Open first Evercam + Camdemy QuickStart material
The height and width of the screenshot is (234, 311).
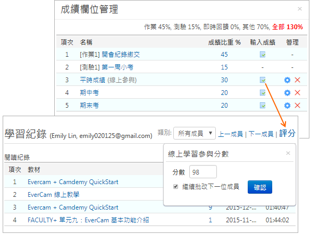pos(73,182)
